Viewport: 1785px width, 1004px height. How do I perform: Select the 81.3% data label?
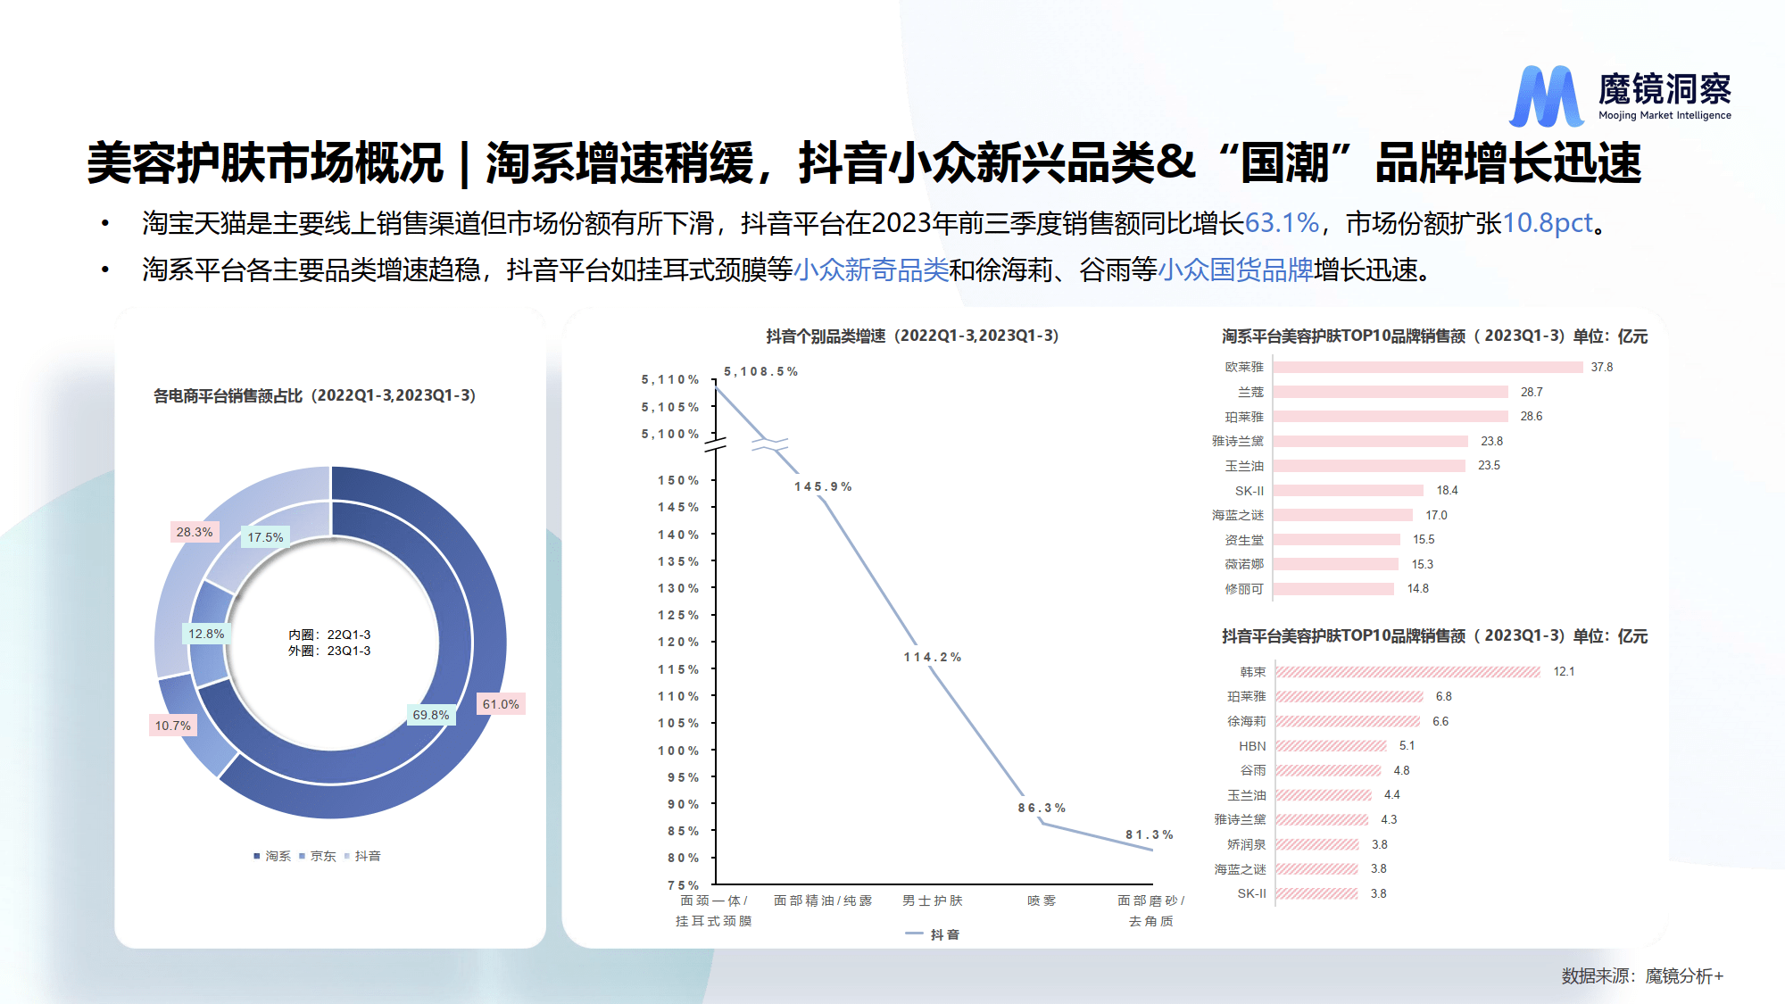[x=1149, y=834]
